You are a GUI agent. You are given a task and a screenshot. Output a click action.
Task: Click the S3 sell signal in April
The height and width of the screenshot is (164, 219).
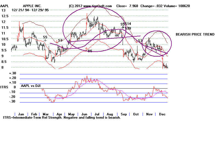point(60,40)
